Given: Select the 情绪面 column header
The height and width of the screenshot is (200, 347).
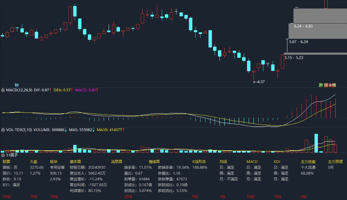Looking at the screenshot, I should 154,162.
